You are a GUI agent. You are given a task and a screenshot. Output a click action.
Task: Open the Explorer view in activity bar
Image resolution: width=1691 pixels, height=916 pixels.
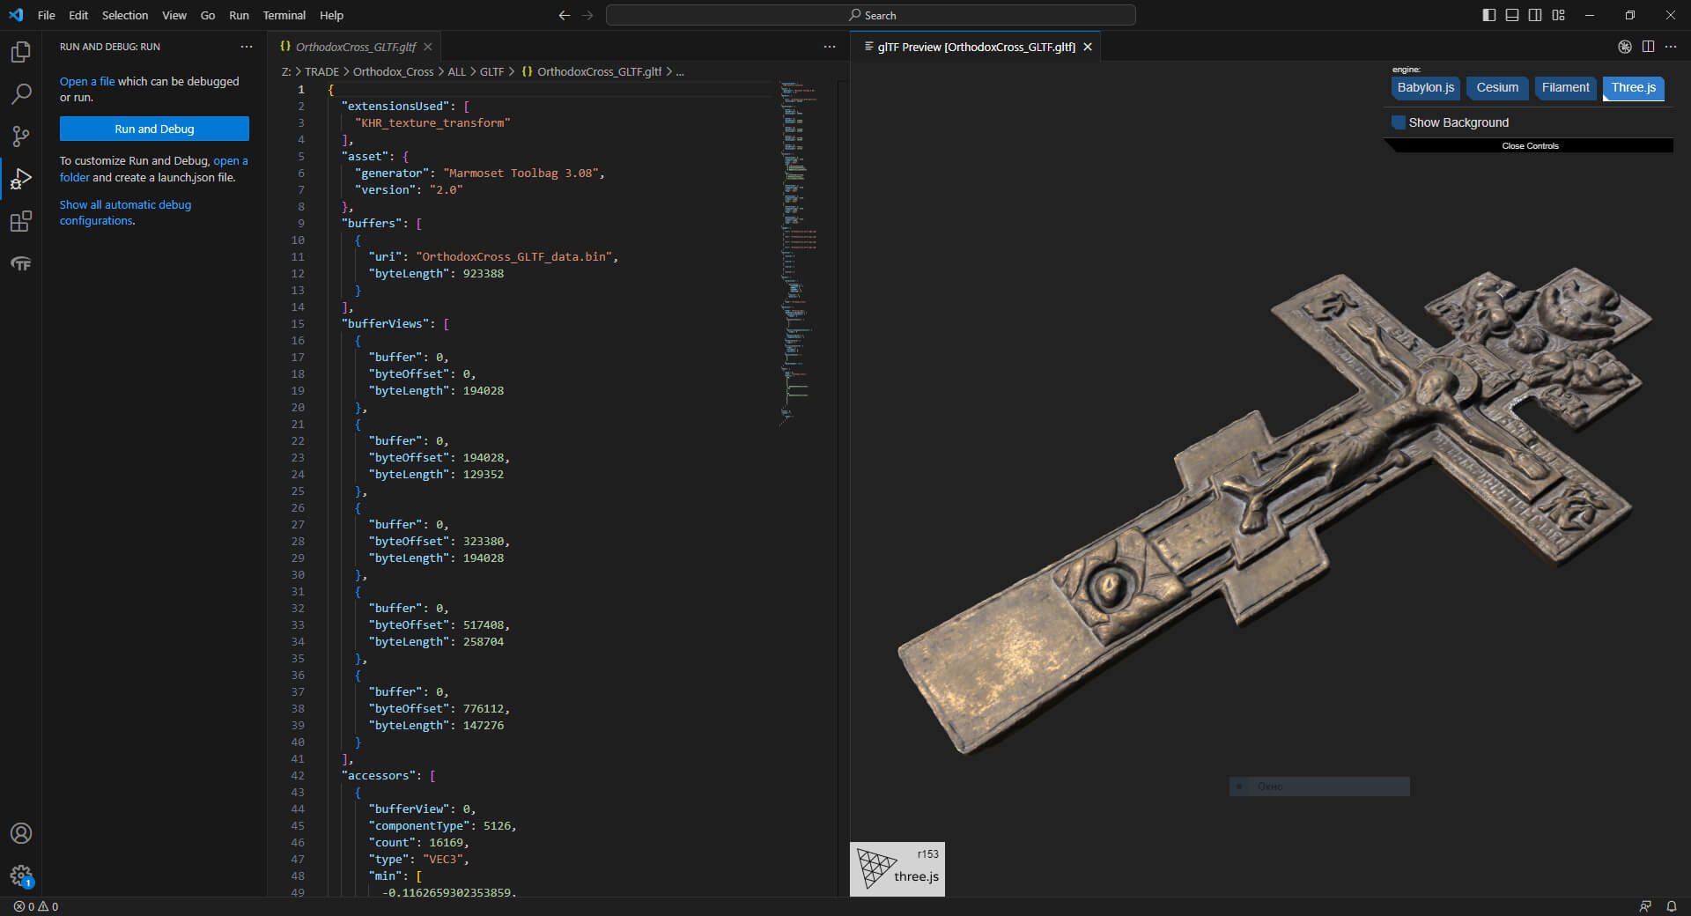click(x=21, y=52)
